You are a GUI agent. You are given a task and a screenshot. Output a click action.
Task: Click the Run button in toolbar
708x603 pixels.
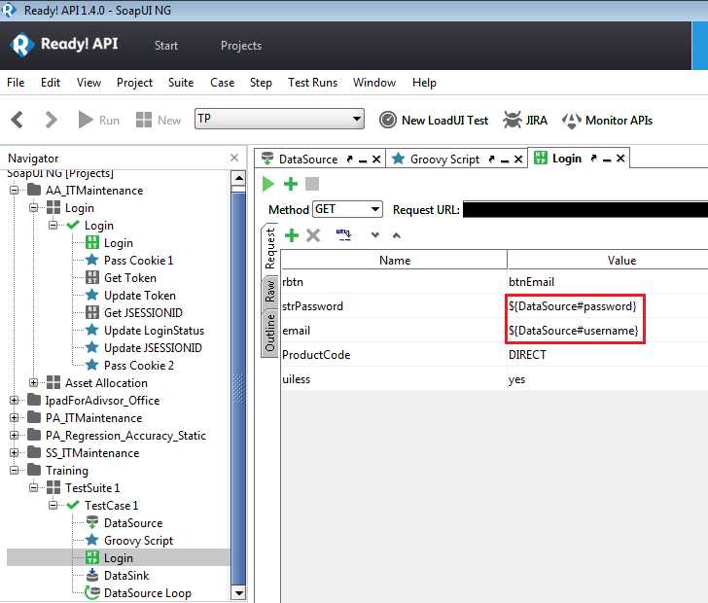[99, 121]
